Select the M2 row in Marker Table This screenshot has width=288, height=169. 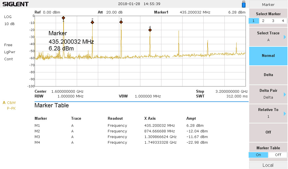pos(121,131)
